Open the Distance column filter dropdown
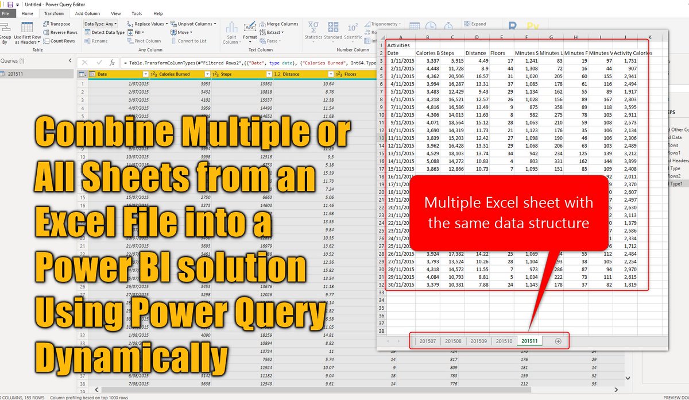 tap(331, 74)
